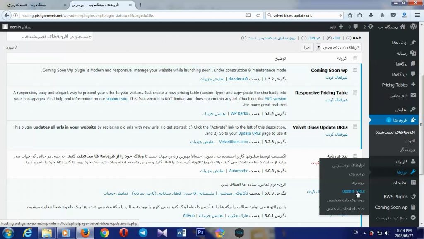Click the address bar URL

87,15
